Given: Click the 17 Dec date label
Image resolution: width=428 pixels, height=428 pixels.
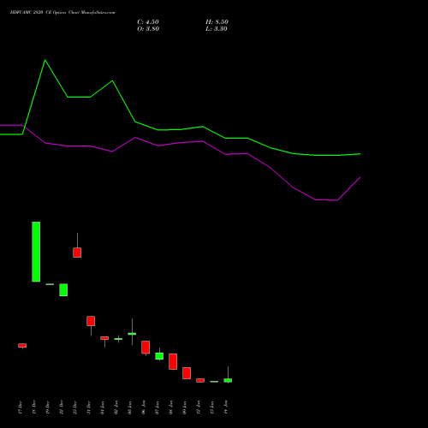Looking at the screenshot, I should point(20,407).
